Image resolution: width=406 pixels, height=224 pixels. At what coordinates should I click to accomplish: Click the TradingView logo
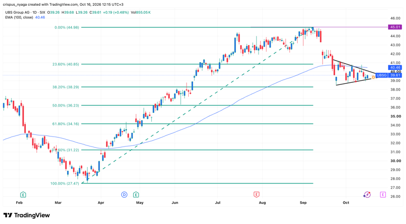click(x=26, y=215)
